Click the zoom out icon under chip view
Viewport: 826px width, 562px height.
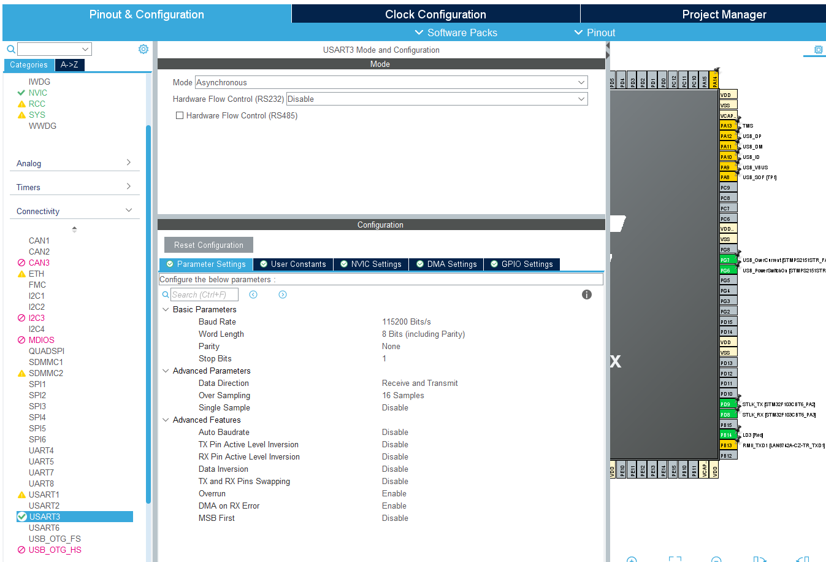click(x=716, y=559)
